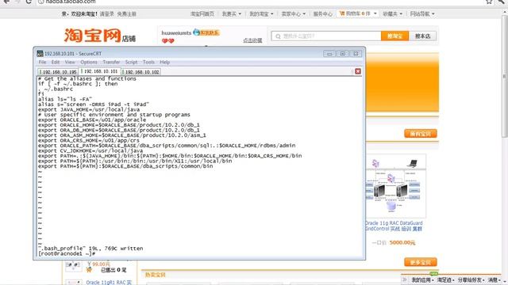Open the 服务中心 link
Screen dimensions: 508x285
(323, 13)
